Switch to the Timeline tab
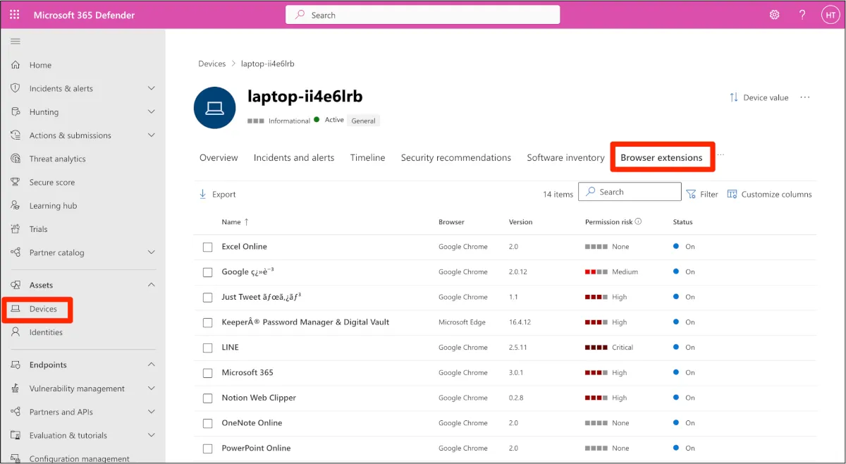846x464 pixels. pyautogui.click(x=367, y=157)
